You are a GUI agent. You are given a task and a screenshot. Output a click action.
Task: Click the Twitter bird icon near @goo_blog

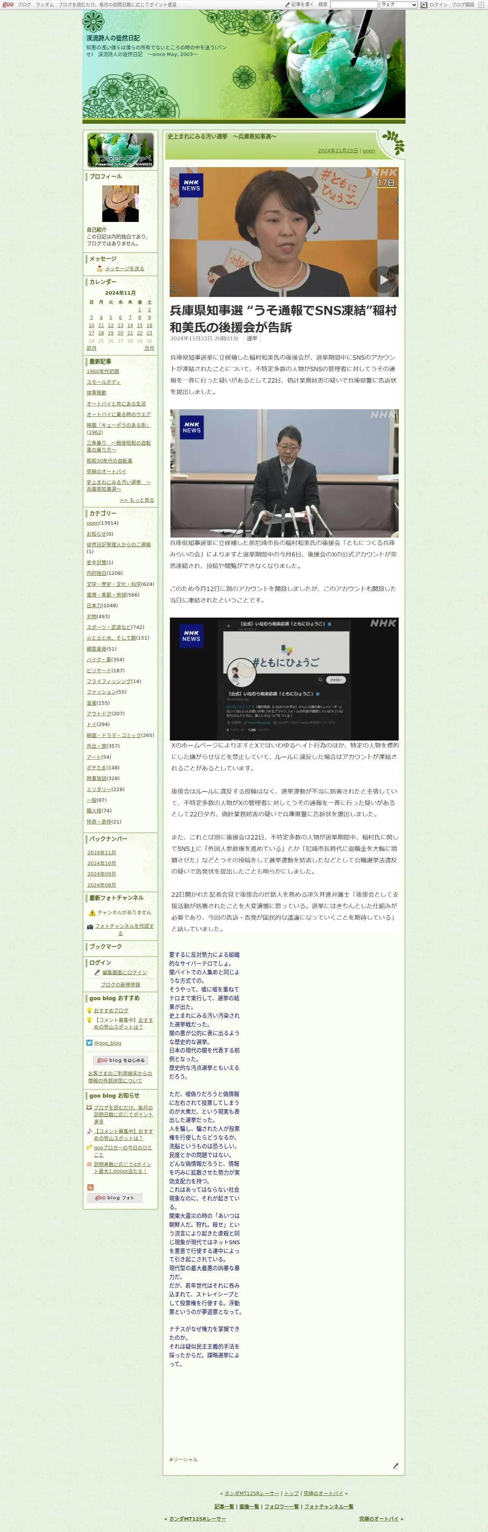tap(90, 1042)
